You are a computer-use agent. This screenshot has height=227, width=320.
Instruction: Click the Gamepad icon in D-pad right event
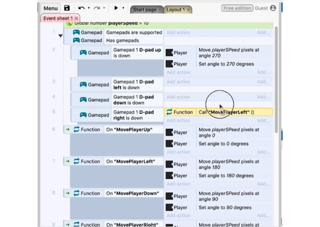(x=83, y=115)
